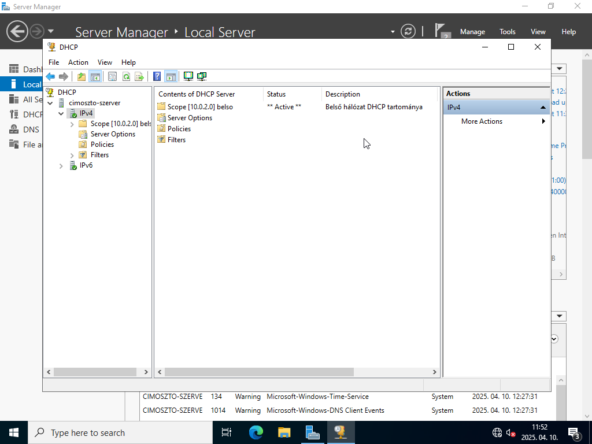Viewport: 592px width, 444px height.
Task: Click the Status column header
Action: coord(276,94)
